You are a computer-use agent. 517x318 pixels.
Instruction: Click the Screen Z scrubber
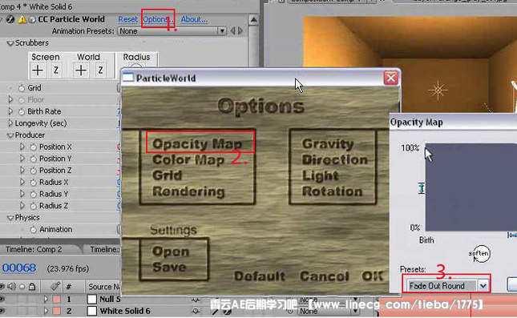(x=56, y=70)
